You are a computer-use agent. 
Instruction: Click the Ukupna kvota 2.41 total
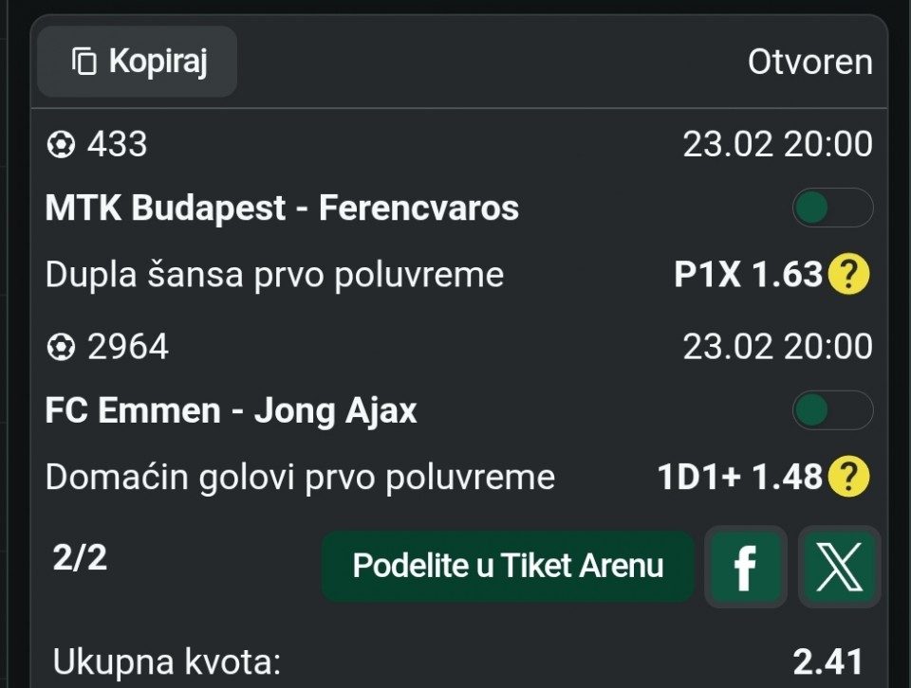pyautogui.click(x=827, y=661)
